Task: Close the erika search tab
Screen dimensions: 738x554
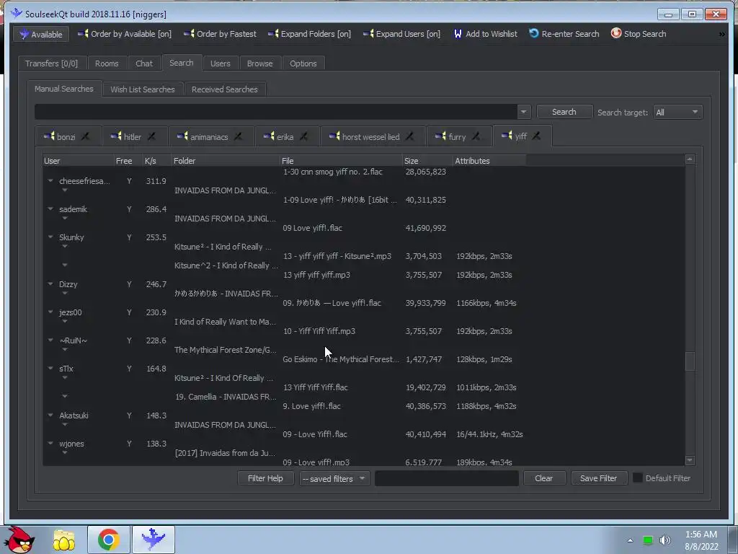Action: point(303,136)
